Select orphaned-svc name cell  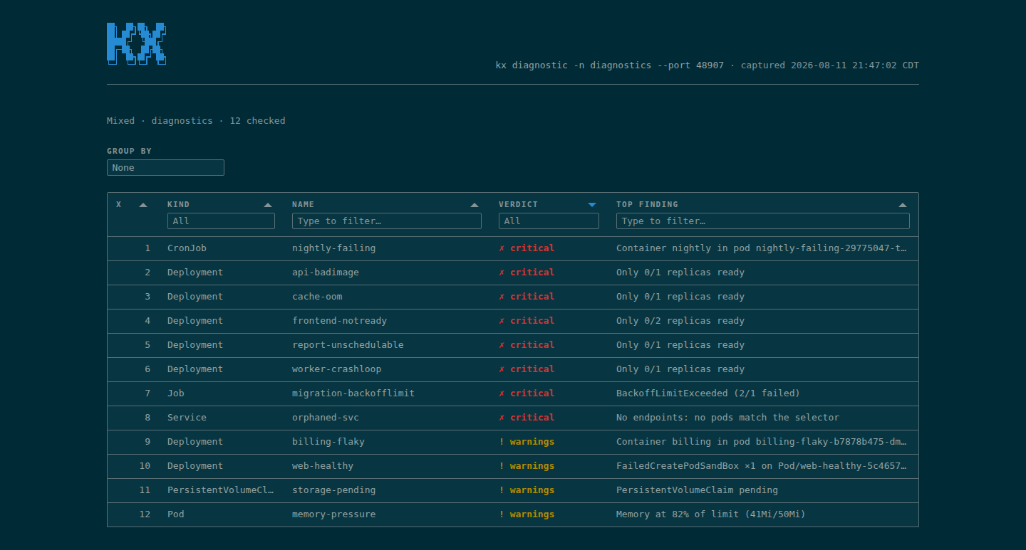(x=326, y=418)
